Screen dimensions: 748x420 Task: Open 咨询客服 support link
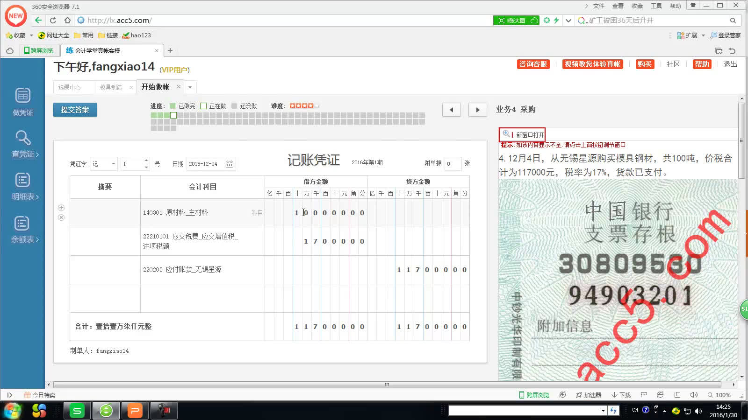point(534,64)
